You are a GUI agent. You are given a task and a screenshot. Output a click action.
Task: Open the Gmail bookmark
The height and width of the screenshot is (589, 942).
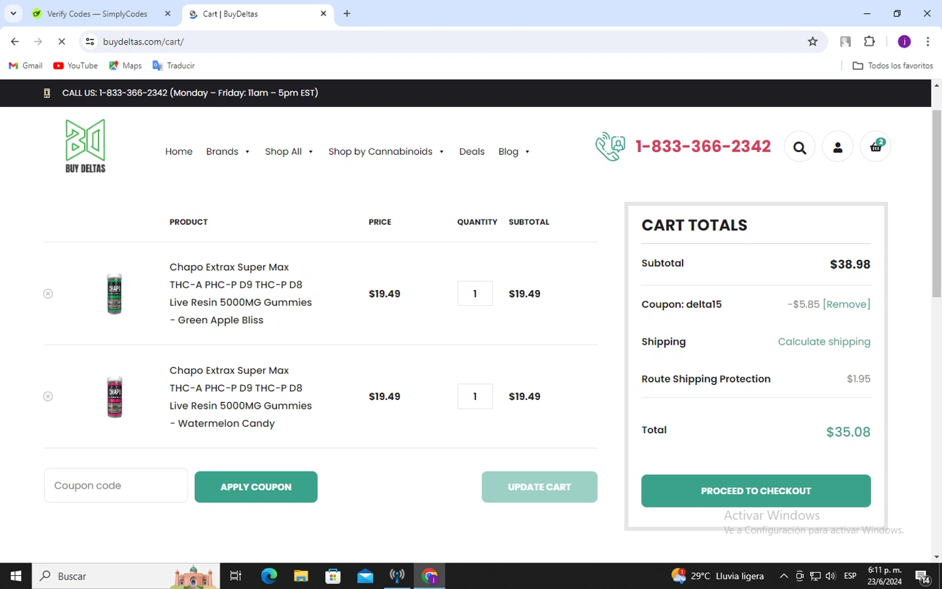[26, 65]
